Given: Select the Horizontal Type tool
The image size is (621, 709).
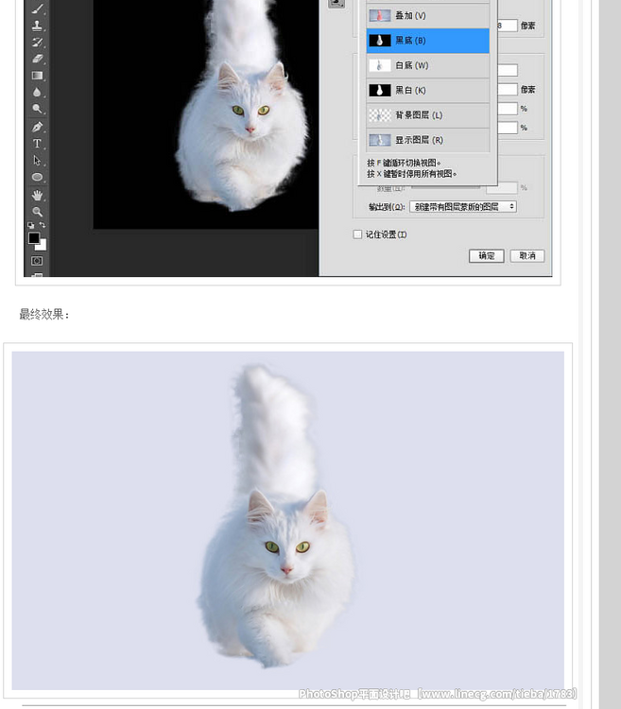Looking at the screenshot, I should click(x=38, y=144).
